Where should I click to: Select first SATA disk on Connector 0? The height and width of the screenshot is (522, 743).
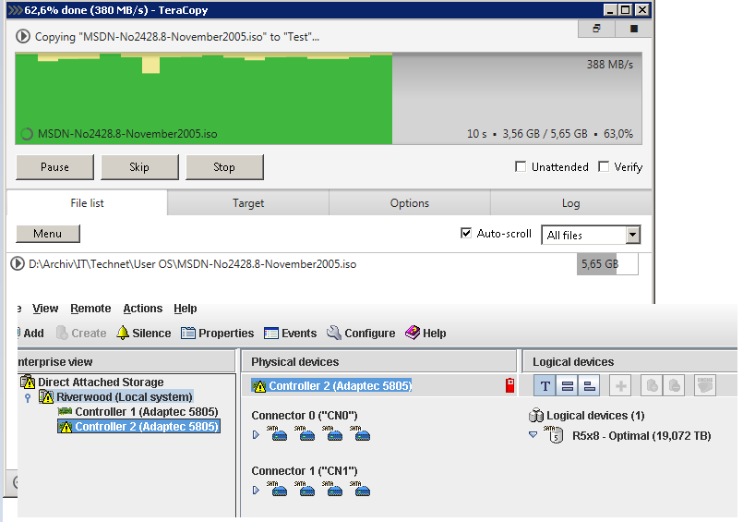pyautogui.click(x=279, y=434)
